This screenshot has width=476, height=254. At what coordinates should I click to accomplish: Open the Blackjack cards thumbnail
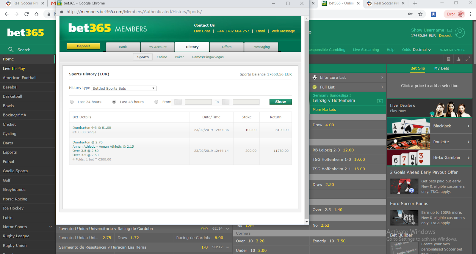click(x=408, y=126)
